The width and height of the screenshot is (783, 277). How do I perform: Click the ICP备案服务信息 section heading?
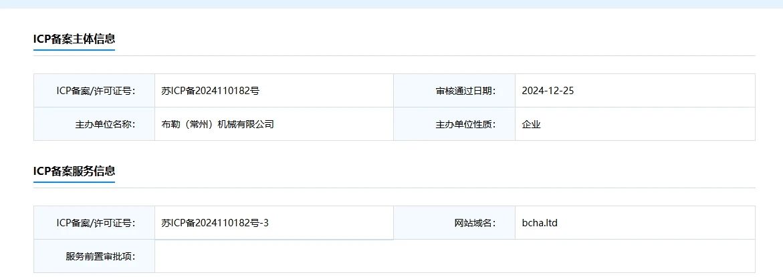(74, 171)
